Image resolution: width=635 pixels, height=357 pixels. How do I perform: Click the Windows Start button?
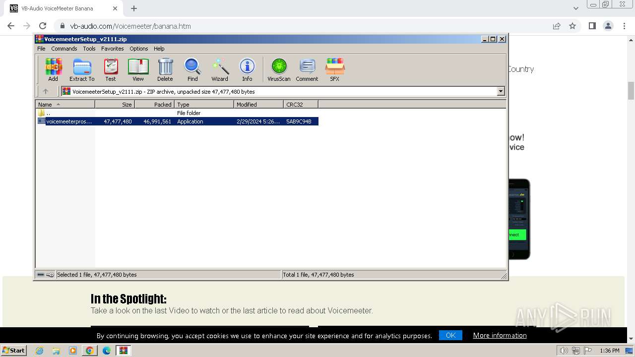[x=14, y=350]
